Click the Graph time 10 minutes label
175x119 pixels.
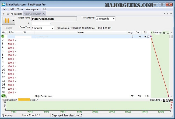pyautogui.click(x=161, y=100)
